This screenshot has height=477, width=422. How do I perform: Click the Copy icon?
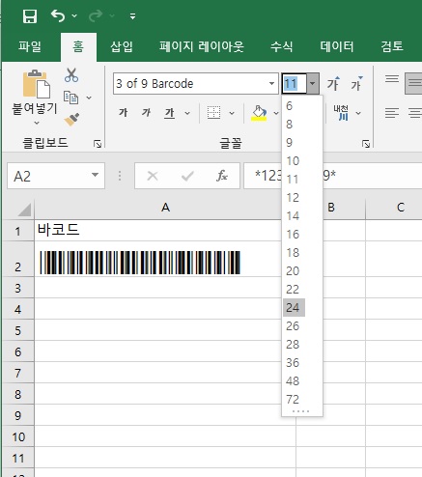[x=70, y=98]
